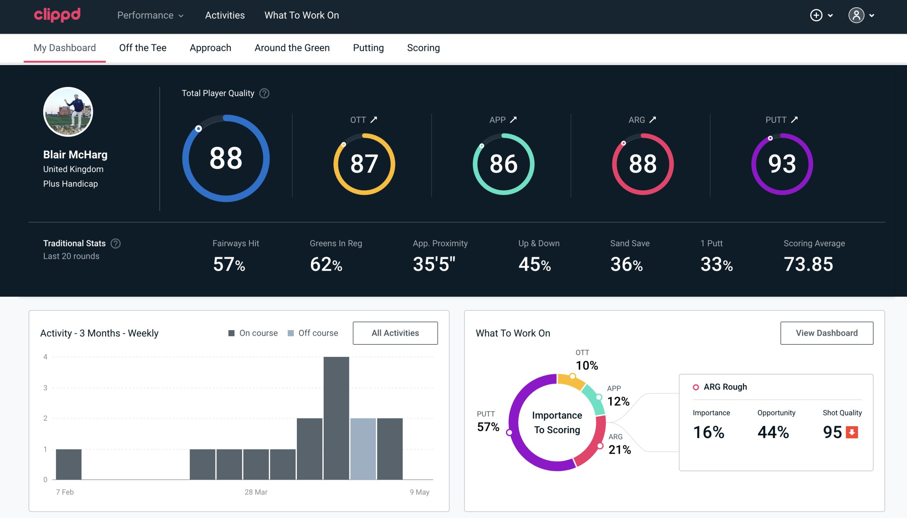This screenshot has height=518, width=907.
Task: Click the Total Player Quality help icon
Action: [263, 93]
